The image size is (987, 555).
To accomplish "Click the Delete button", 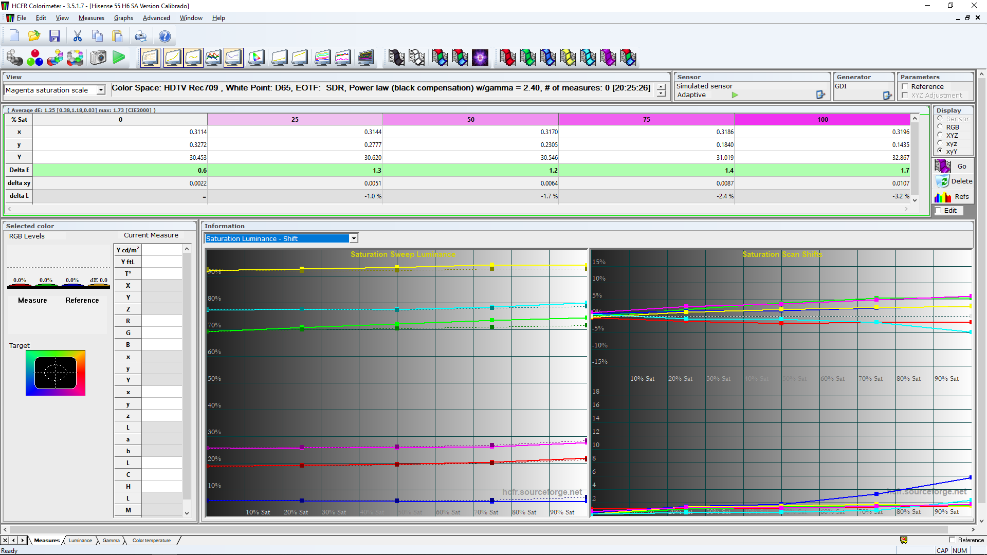I will (954, 181).
